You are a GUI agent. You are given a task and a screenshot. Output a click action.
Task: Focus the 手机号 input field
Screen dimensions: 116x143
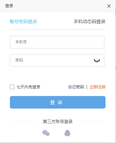pyautogui.click(x=57, y=42)
